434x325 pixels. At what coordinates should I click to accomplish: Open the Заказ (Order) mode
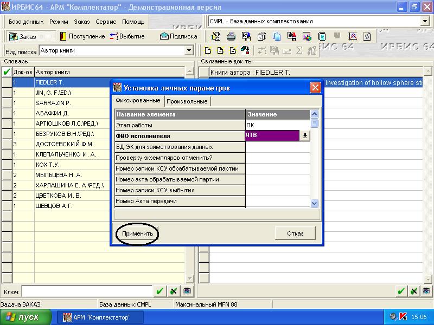tap(24, 36)
